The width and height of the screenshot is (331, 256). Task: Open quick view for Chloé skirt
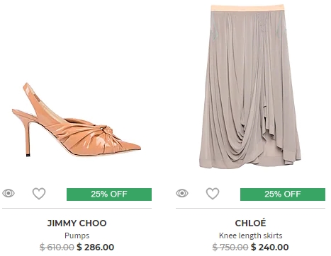[182, 193]
